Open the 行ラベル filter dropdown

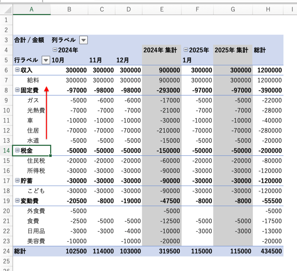pos(46,60)
